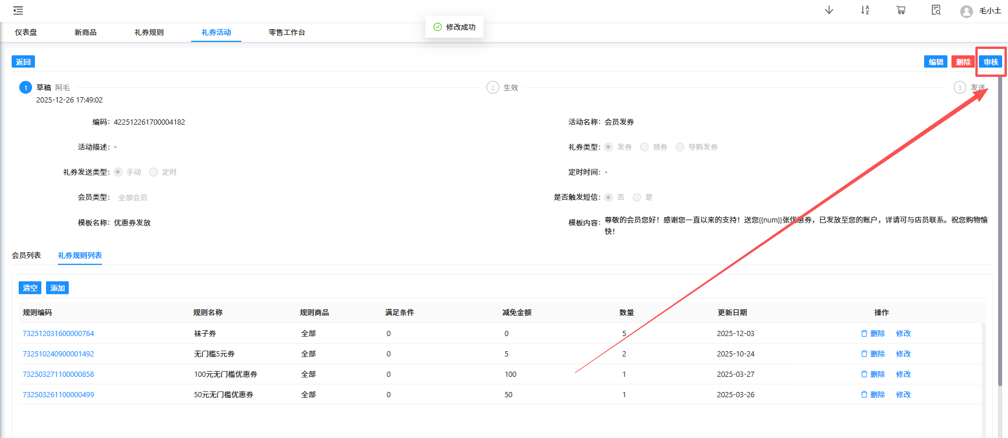Select 手动 send type radio
The image size is (1008, 438).
tap(118, 172)
